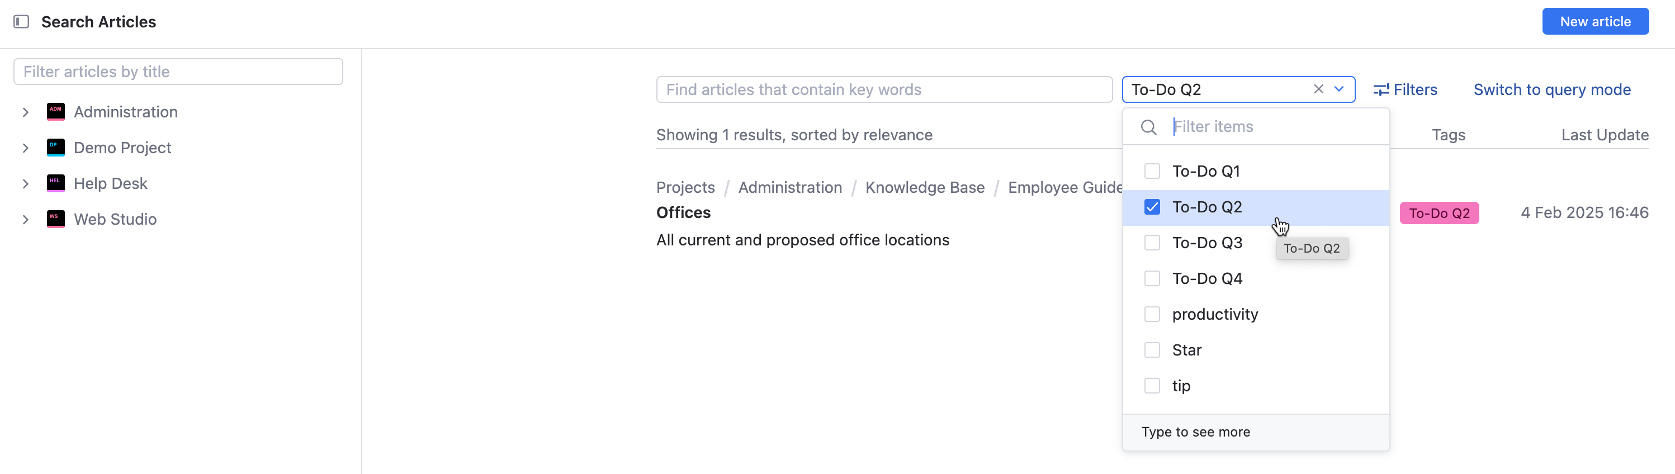Click the magnifier icon in the tag dropdown

pyautogui.click(x=1148, y=127)
